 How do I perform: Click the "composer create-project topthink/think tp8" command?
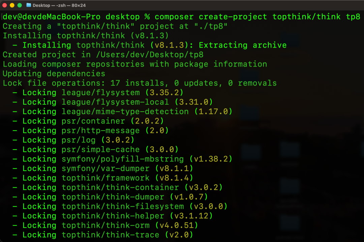point(257,17)
